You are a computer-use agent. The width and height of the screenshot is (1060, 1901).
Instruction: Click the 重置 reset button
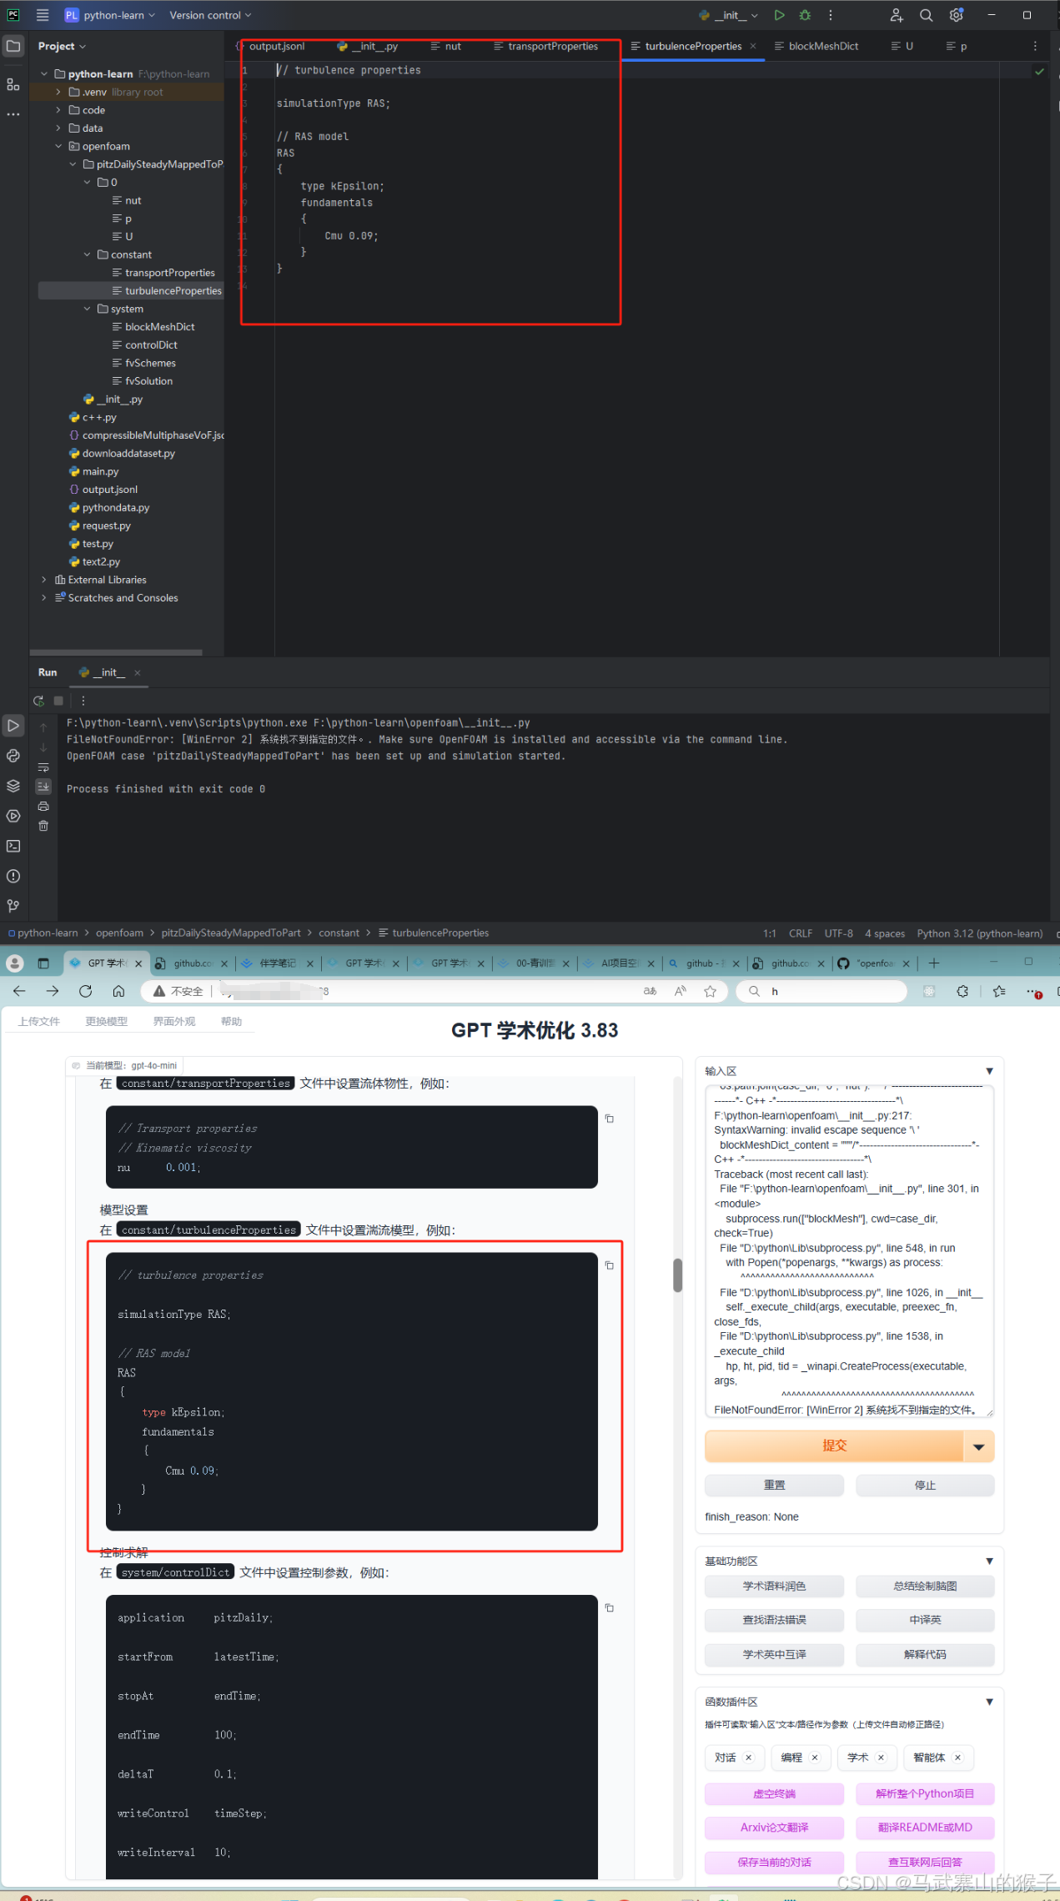[x=774, y=1485]
